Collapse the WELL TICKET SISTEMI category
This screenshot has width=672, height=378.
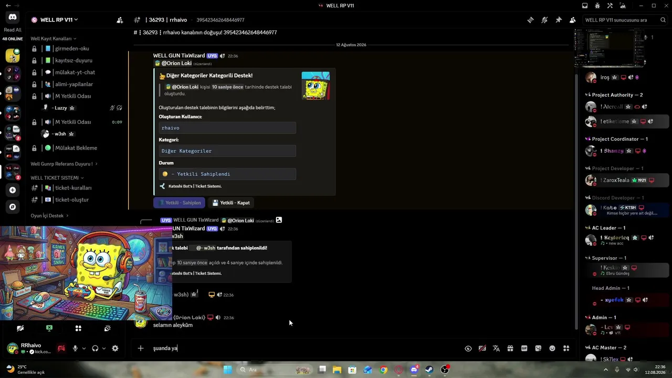coord(57,177)
